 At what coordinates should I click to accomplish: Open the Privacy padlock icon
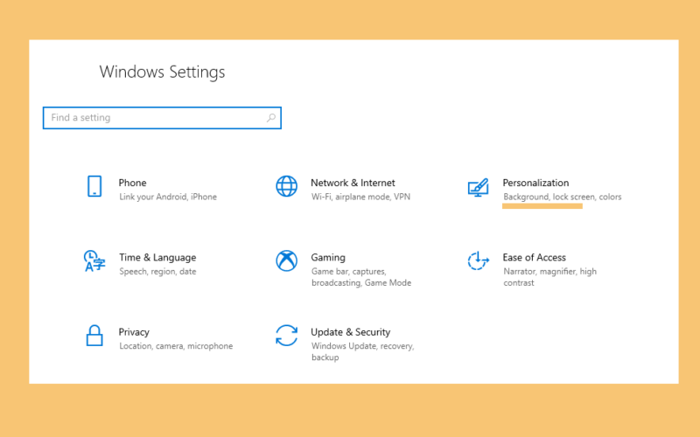[94, 336]
